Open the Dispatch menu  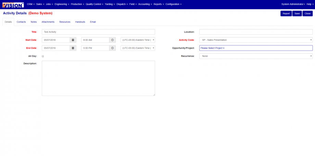(122, 4)
